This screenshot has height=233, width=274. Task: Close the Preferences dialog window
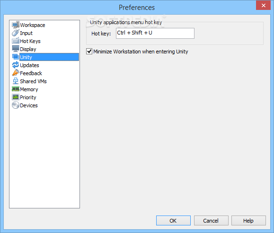263,5
